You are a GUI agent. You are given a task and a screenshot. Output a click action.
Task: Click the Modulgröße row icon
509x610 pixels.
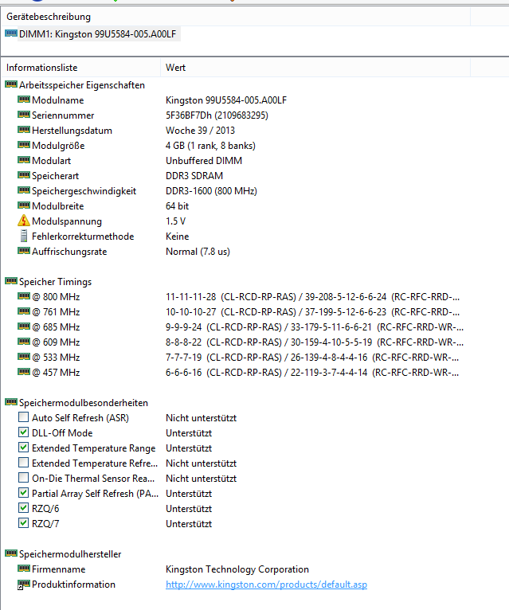point(24,145)
